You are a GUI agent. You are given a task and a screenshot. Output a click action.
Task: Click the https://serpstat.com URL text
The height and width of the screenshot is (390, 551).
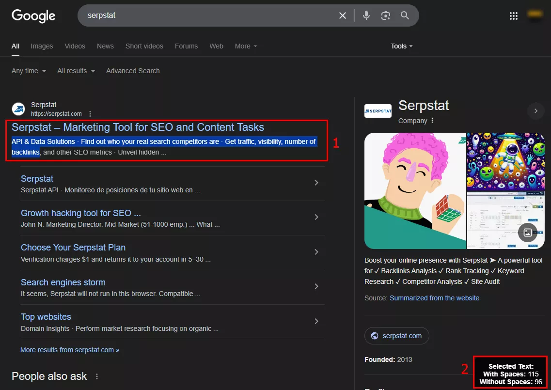56,114
